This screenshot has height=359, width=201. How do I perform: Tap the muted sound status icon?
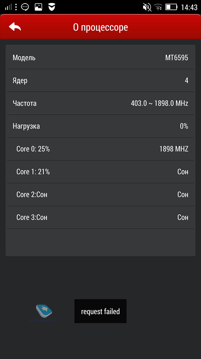pyautogui.click(x=147, y=7)
